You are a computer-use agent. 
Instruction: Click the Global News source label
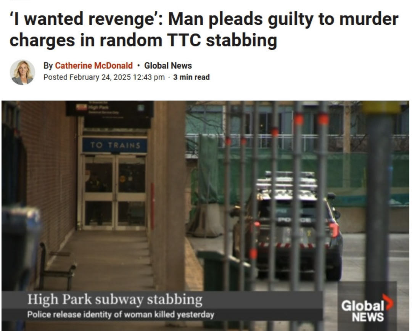tap(168, 66)
